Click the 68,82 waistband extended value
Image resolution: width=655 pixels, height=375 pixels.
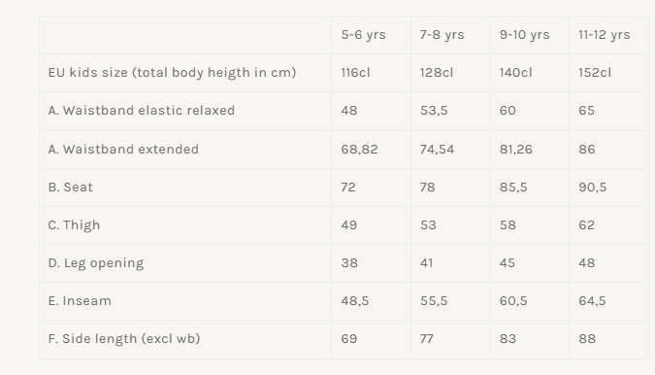359,150
